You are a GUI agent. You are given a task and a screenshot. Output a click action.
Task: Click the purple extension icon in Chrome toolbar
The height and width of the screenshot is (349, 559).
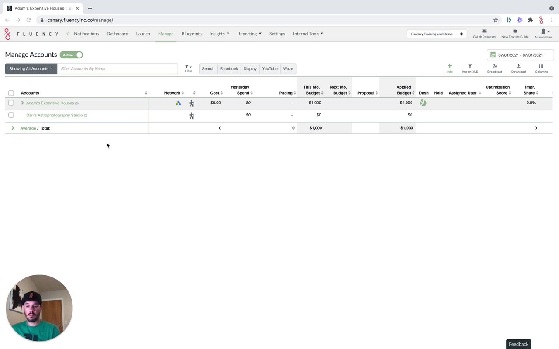(520, 20)
